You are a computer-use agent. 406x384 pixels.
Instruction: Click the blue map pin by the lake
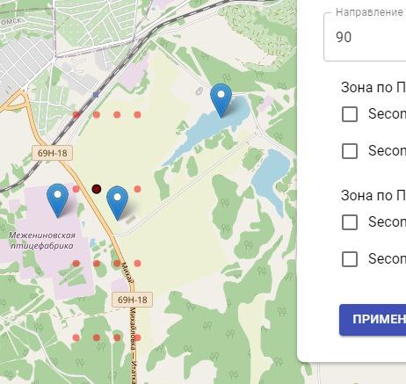point(221,100)
